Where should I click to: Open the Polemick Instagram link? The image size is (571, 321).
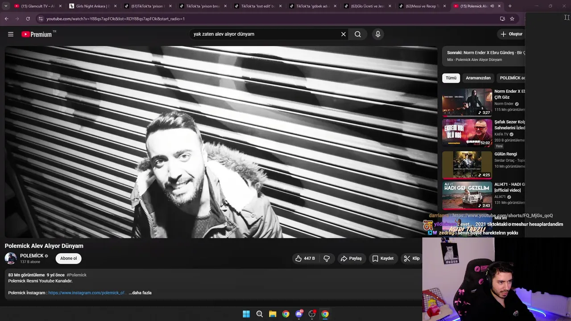tap(87, 293)
